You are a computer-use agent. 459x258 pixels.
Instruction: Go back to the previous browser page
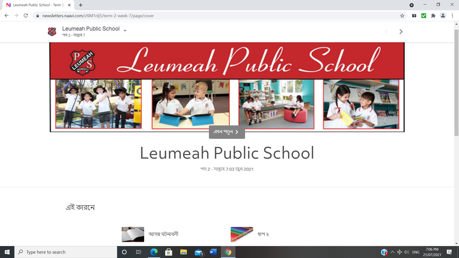point(7,16)
